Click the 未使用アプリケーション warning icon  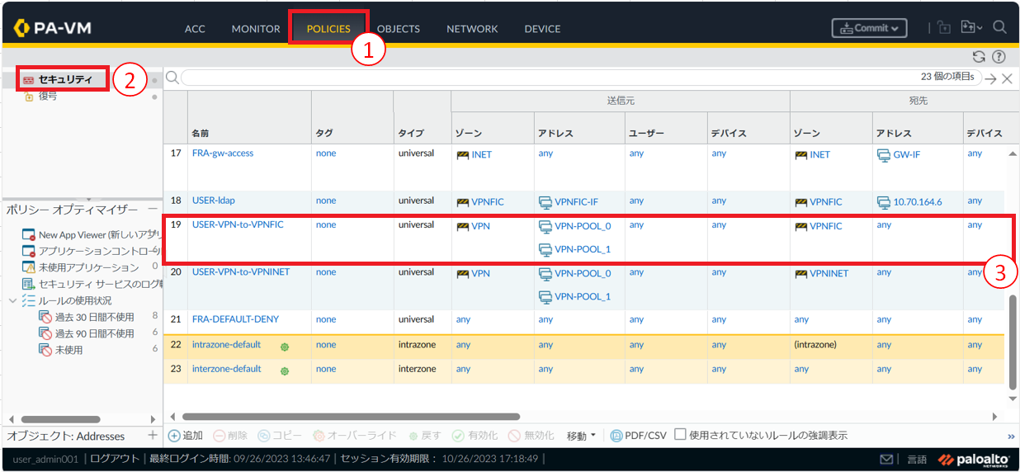28,267
